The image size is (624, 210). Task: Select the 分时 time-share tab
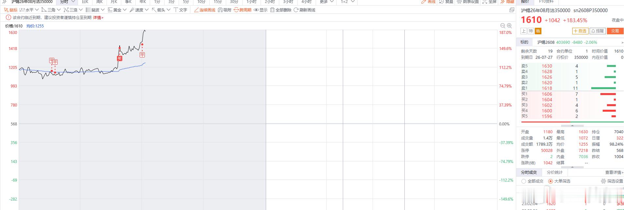coord(64,2)
